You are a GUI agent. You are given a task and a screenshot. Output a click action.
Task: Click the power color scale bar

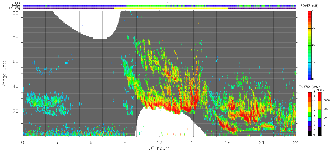tap(310, 45)
